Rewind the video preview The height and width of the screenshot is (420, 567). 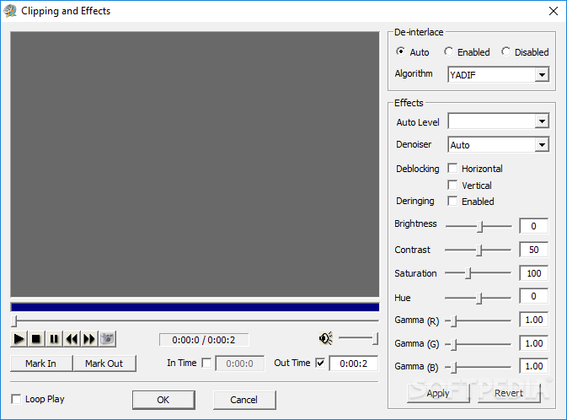pyautogui.click(x=72, y=339)
